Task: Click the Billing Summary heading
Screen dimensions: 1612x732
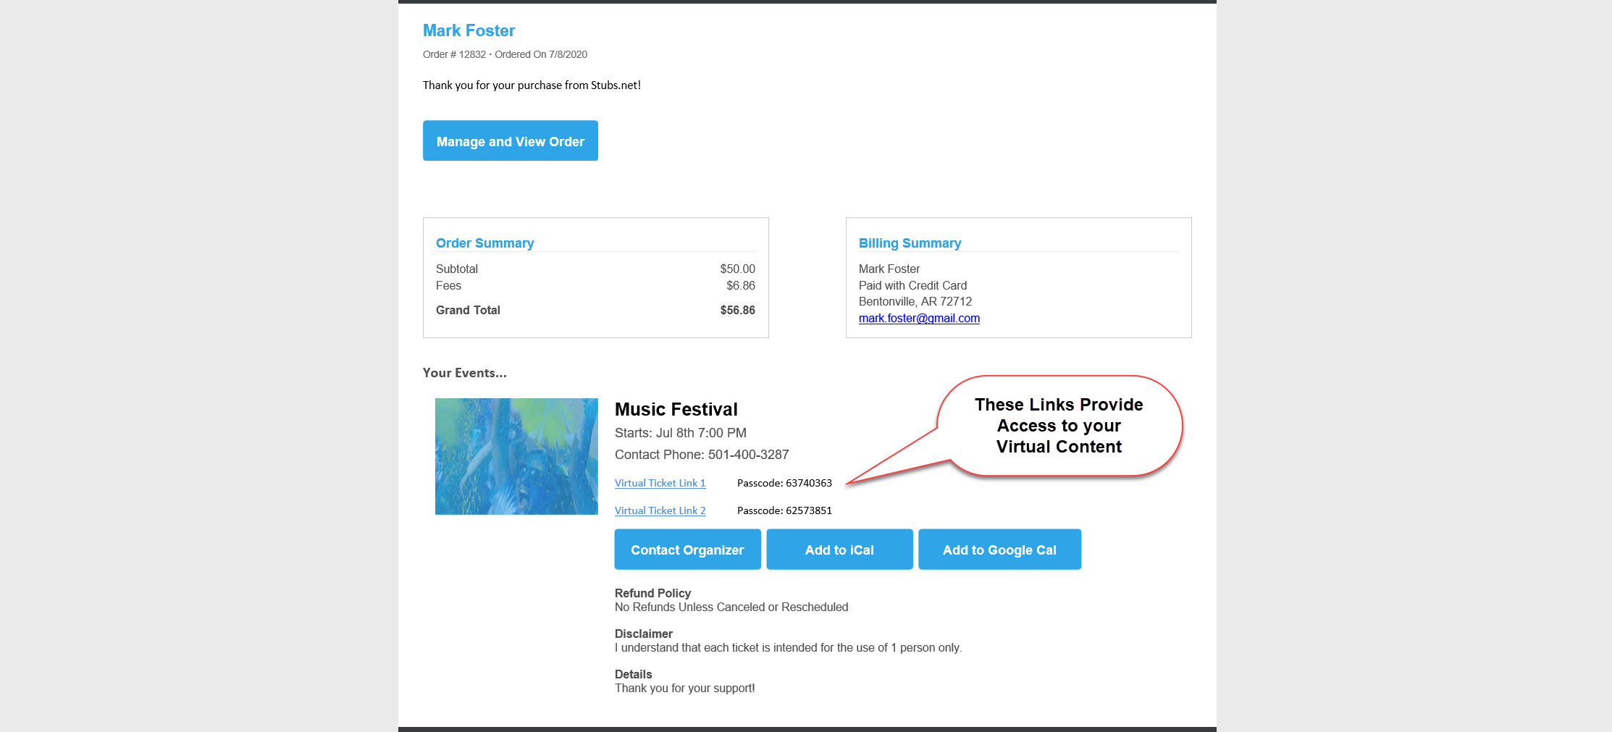Action: (910, 243)
